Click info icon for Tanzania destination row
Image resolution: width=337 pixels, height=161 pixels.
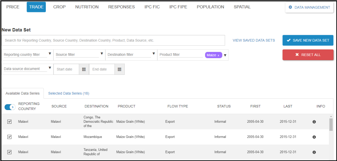tap(314, 152)
